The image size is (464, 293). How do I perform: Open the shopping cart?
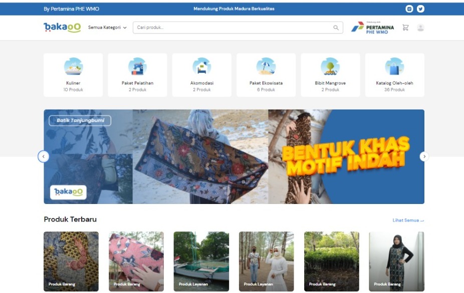(x=405, y=27)
